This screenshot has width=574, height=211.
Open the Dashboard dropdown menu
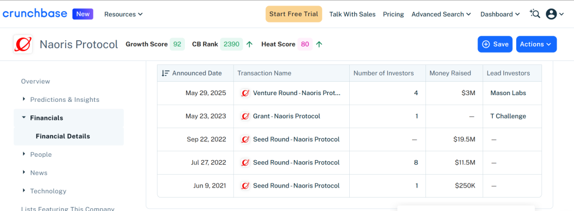[500, 14]
